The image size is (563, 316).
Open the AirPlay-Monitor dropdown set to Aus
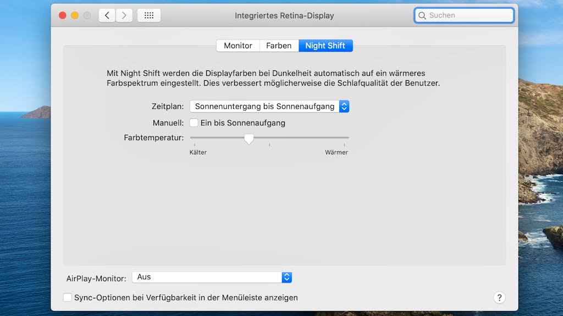pyautogui.click(x=212, y=277)
